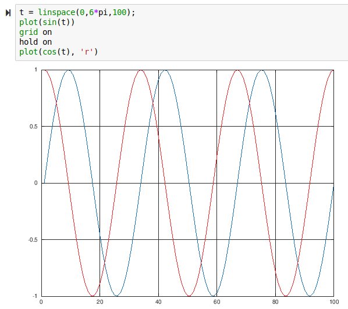Screen dimensions: 348x309
Task: Click the first peak of blue sine curve
Action: tap(69, 70)
